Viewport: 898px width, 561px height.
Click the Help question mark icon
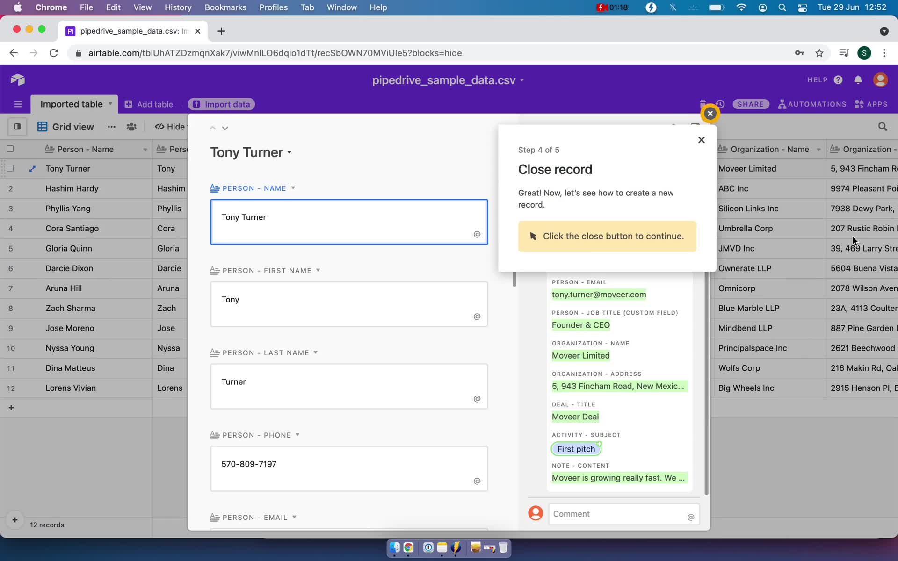pyautogui.click(x=838, y=80)
